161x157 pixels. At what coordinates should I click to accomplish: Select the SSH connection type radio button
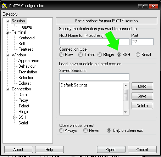click(x=119, y=55)
